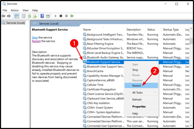Open the View menu
The width and height of the screenshot is (194, 129).
coord(26,10)
